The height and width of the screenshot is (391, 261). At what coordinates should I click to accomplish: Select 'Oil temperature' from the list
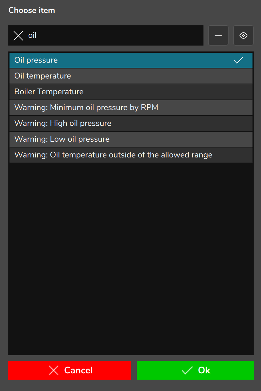pos(131,76)
